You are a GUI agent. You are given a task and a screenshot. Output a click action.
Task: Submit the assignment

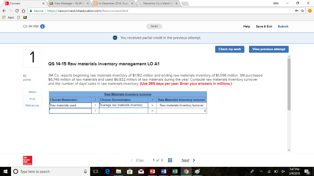point(283,26)
